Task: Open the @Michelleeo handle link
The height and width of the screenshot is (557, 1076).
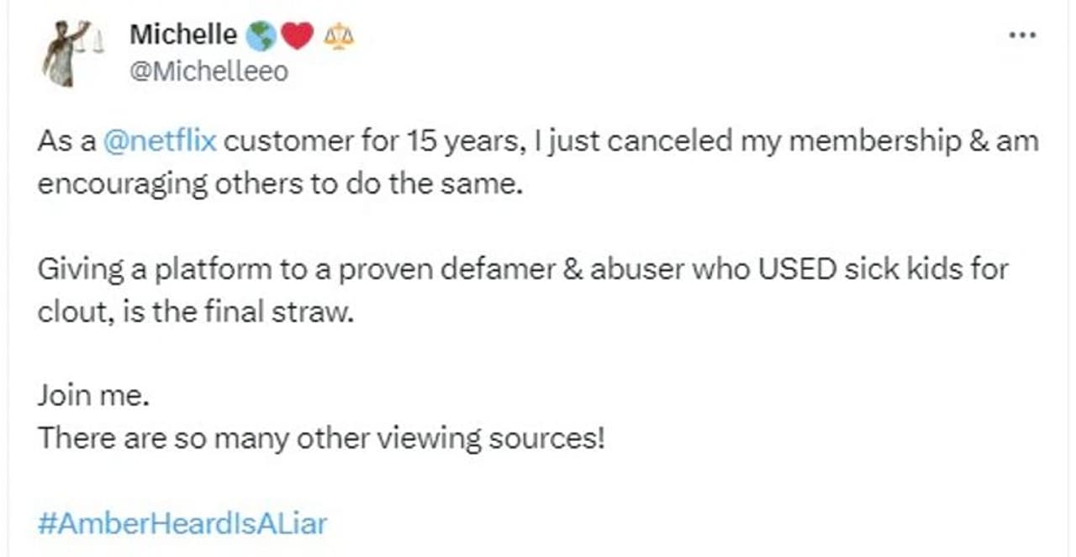Action: tap(208, 72)
